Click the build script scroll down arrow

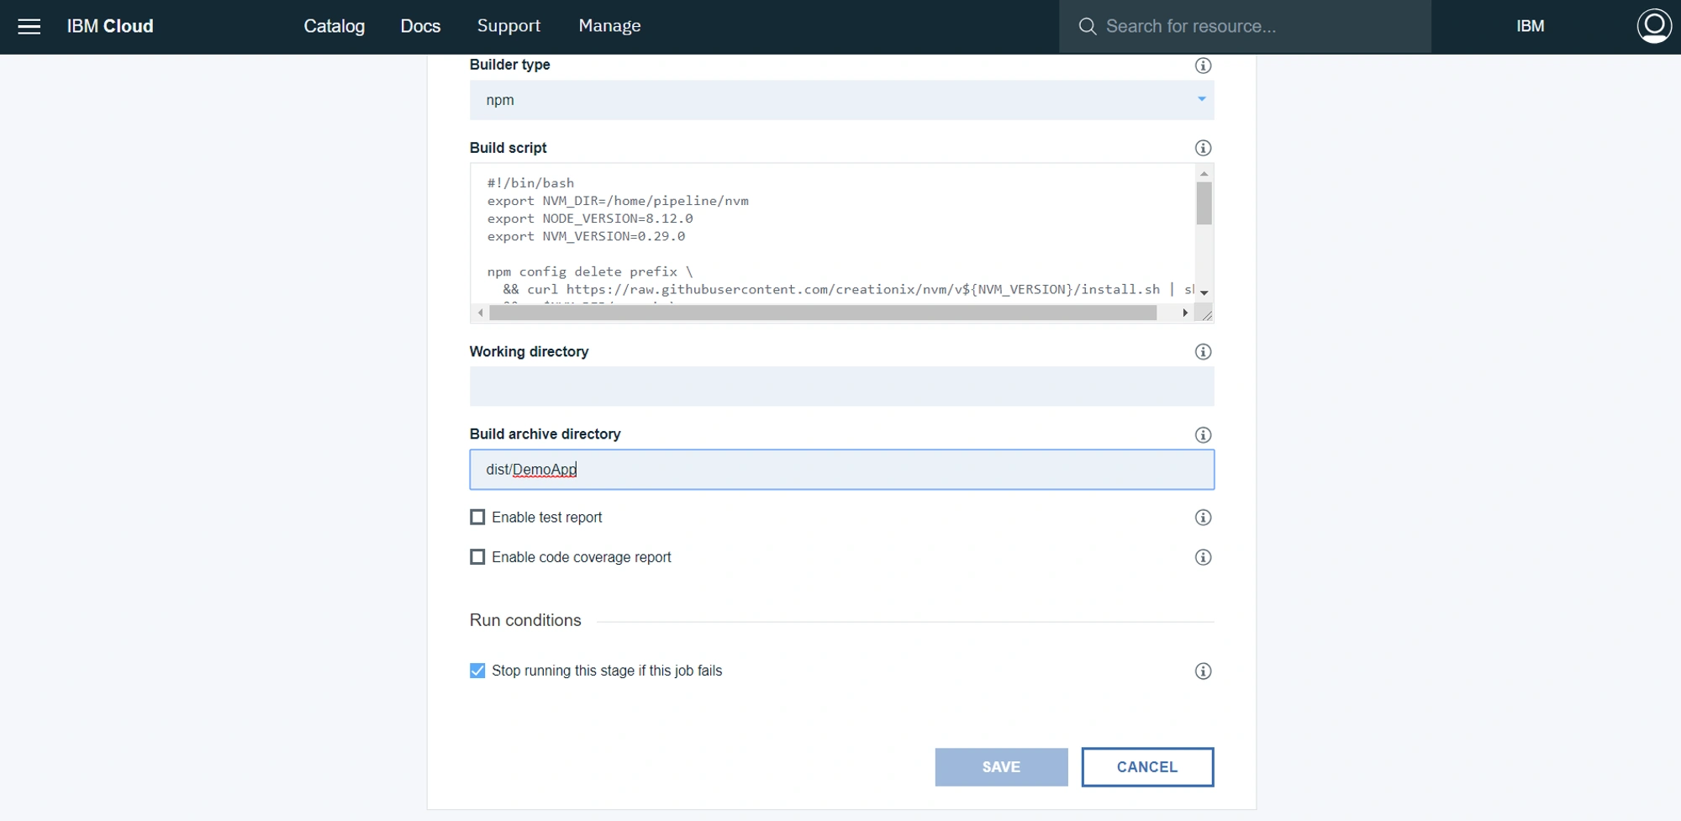tap(1204, 292)
